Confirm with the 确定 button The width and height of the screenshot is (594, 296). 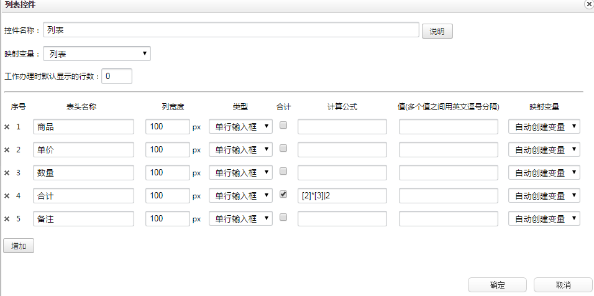[497, 285]
